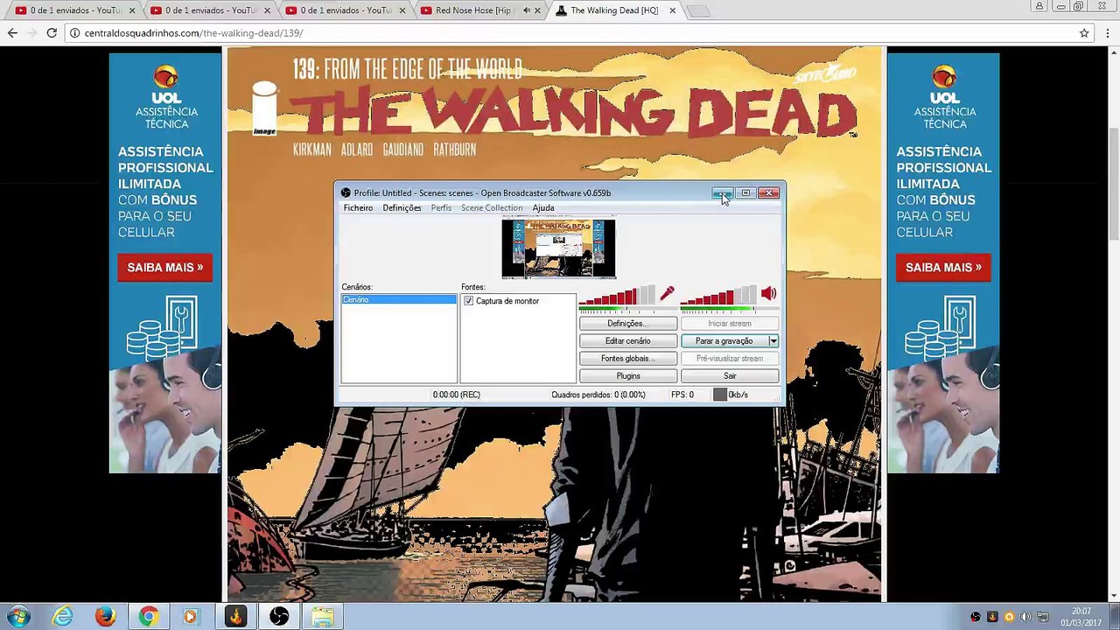
Task: Expand the Parar a gravação dropdown arrow
Action: click(773, 341)
